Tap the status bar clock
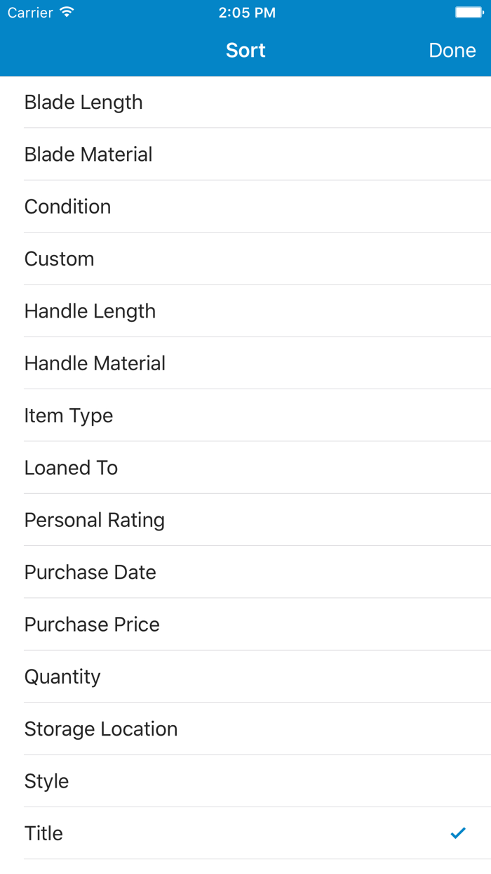This screenshot has height=874, width=491. 247,13
